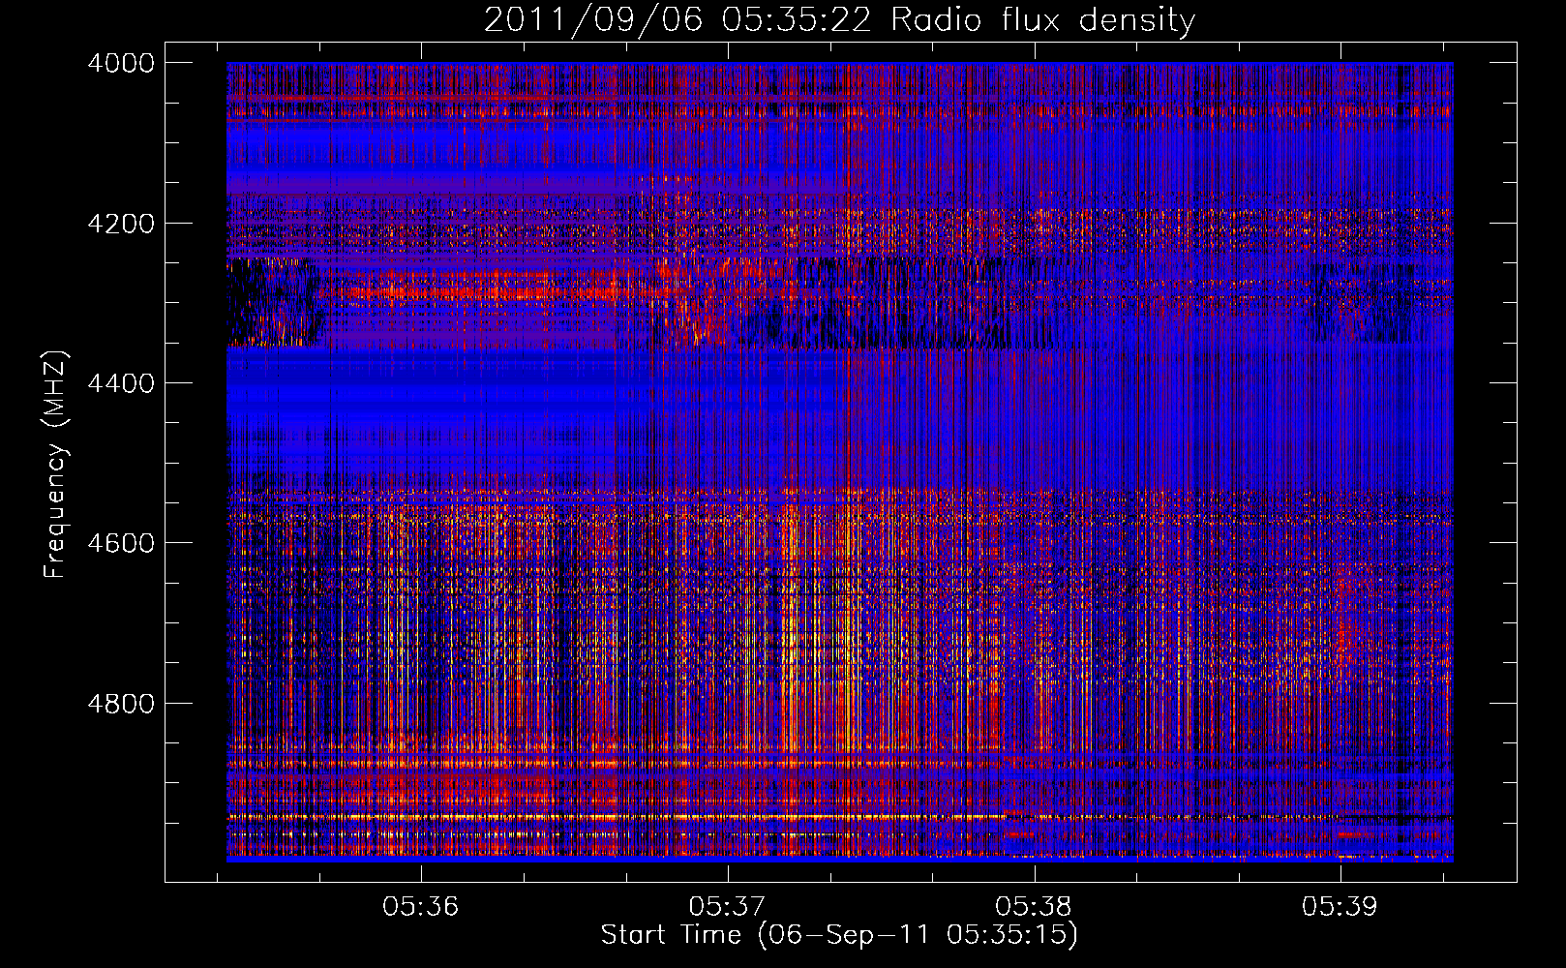Click the plot title '2011/09/06 05:35:22 Radio flux density'
The width and height of the screenshot is (1566, 968).
[839, 20]
